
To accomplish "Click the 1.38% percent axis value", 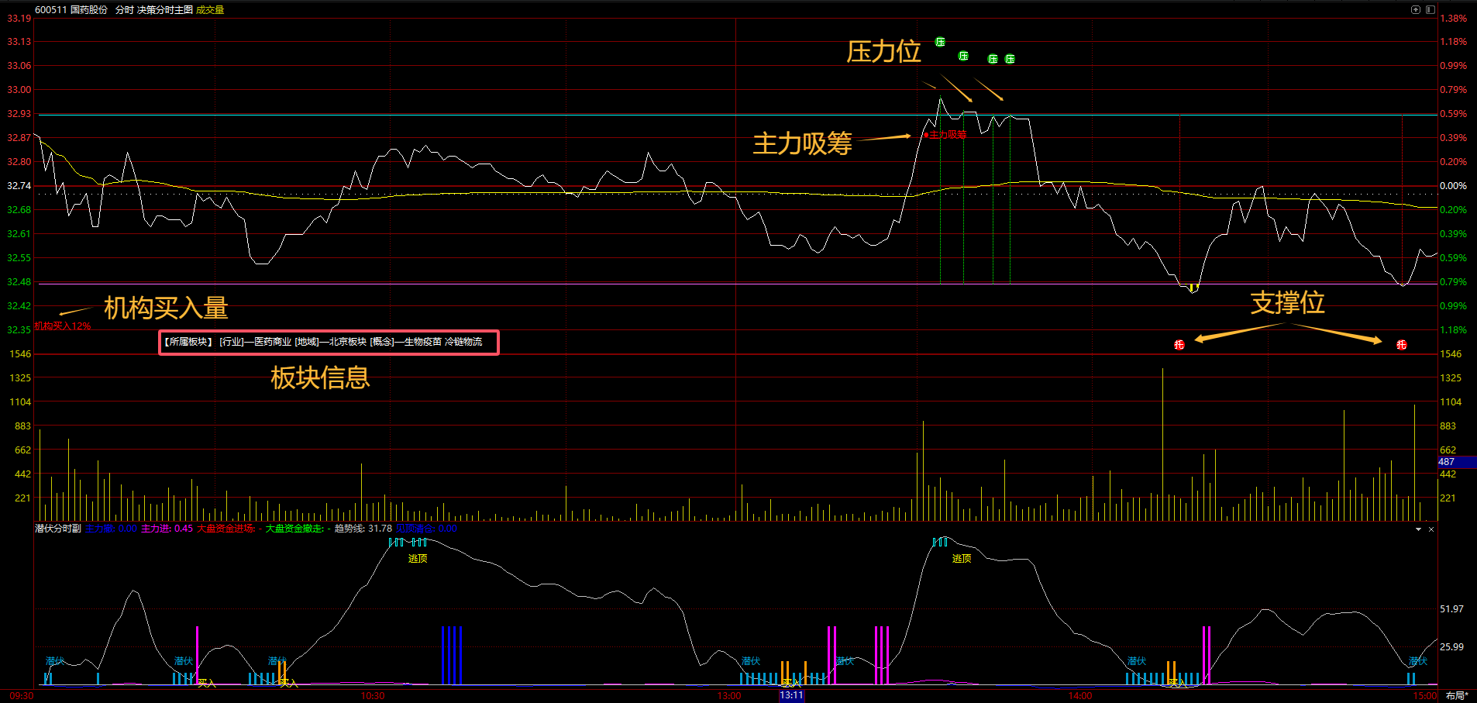I will click(x=1454, y=19).
